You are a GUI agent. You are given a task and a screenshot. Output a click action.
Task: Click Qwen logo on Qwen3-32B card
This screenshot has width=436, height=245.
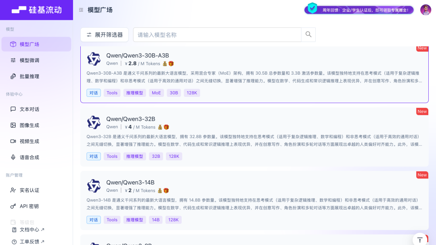tap(94, 122)
